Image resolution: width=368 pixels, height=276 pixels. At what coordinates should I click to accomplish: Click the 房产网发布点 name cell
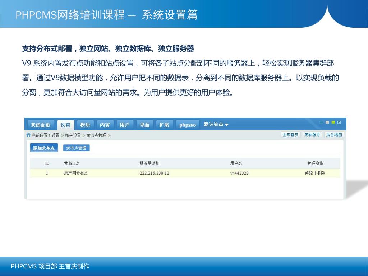pos(76,173)
